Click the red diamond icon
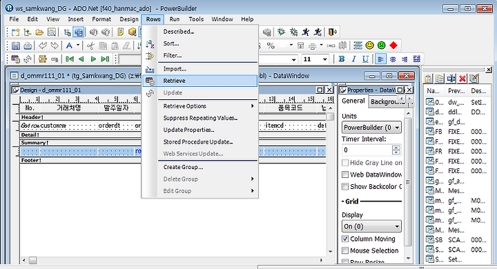Screen dimensions: 497x269 (393, 46)
